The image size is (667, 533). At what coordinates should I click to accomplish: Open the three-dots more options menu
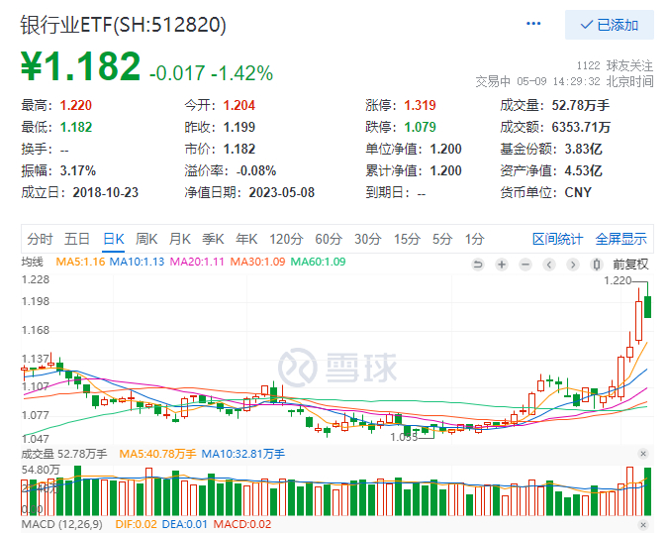click(533, 24)
